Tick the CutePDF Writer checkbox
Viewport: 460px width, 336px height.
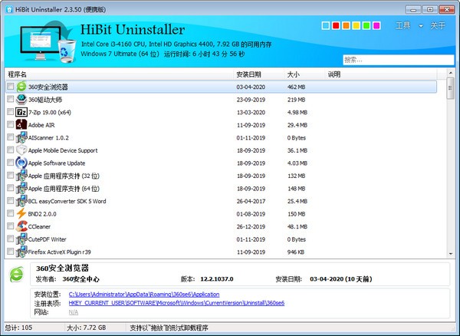point(10,239)
